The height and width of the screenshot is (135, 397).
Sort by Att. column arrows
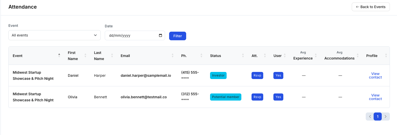pyautogui.click(x=265, y=55)
